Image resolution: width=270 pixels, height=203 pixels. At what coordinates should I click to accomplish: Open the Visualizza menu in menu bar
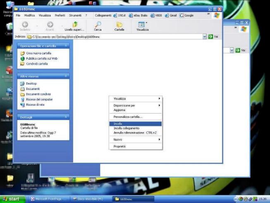45,15
